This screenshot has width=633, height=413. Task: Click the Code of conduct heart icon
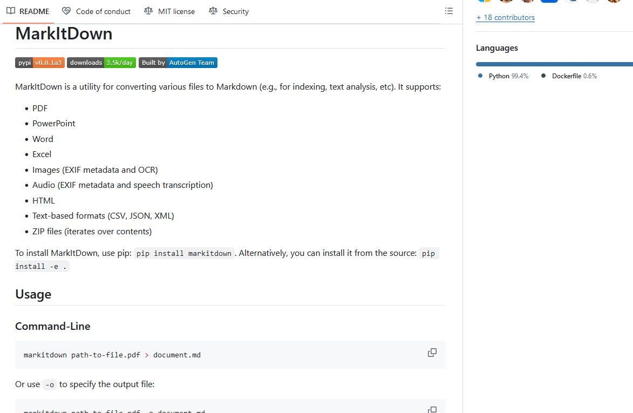coord(66,11)
